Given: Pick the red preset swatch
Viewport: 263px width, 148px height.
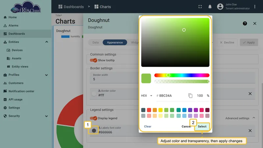Looking at the screenshot, I should [x=149, y=110].
